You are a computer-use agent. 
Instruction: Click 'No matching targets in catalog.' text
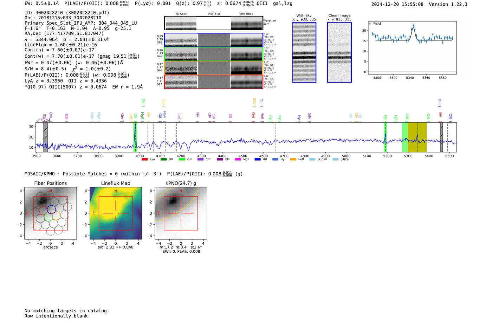[67, 311]
